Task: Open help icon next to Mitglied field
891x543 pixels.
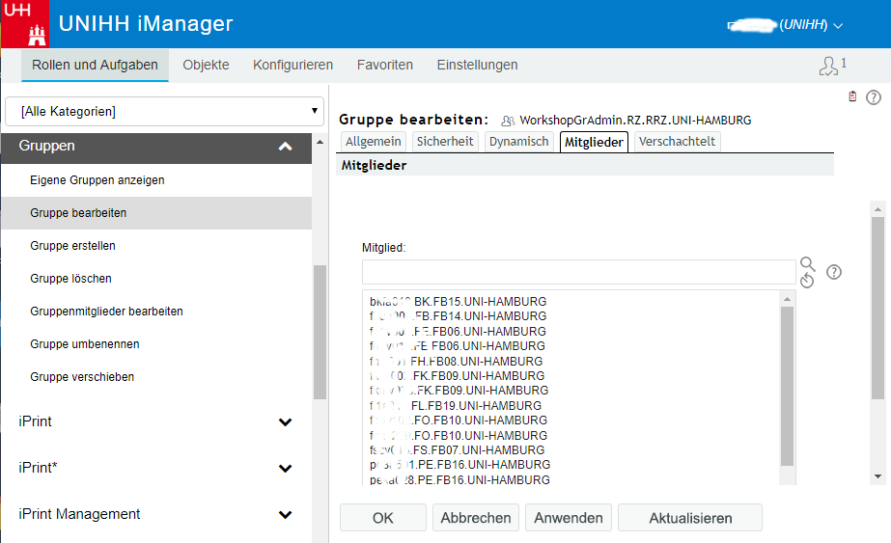Action: pos(834,272)
